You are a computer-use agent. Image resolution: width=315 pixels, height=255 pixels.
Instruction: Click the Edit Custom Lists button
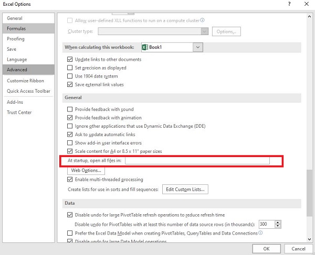pyautogui.click(x=185, y=190)
